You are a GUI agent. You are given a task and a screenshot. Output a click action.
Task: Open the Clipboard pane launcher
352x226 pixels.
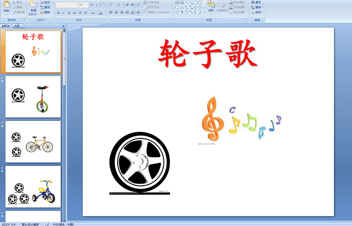25,20
